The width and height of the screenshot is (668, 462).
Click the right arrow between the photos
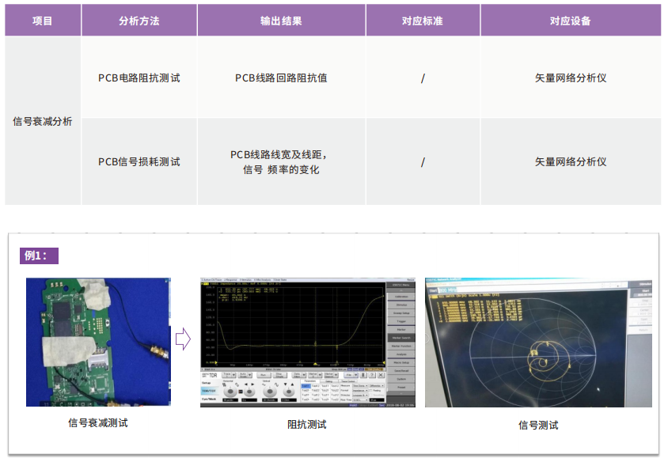click(183, 339)
